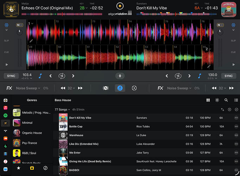Screen dimensions: 240x176
Task: Open more options for We Enter
Action: point(236,152)
